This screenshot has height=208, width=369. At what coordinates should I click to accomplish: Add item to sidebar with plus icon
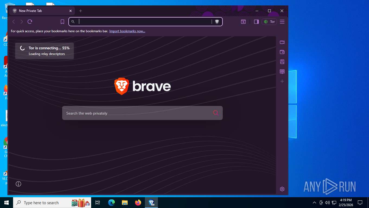(282, 81)
